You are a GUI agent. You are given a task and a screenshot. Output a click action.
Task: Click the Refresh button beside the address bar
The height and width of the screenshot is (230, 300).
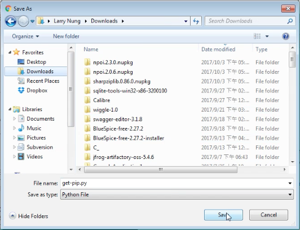pyautogui.click(x=196, y=21)
